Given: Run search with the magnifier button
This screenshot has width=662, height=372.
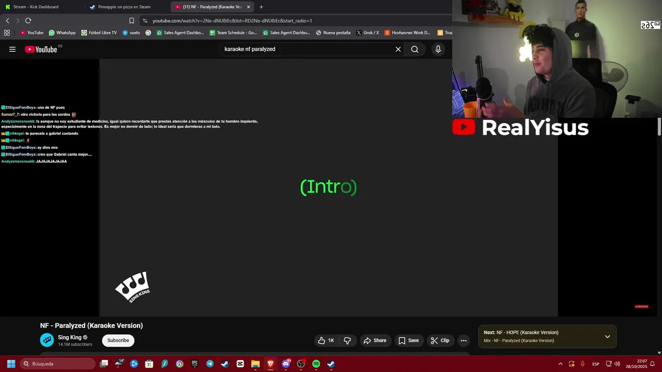Looking at the screenshot, I should tap(415, 49).
